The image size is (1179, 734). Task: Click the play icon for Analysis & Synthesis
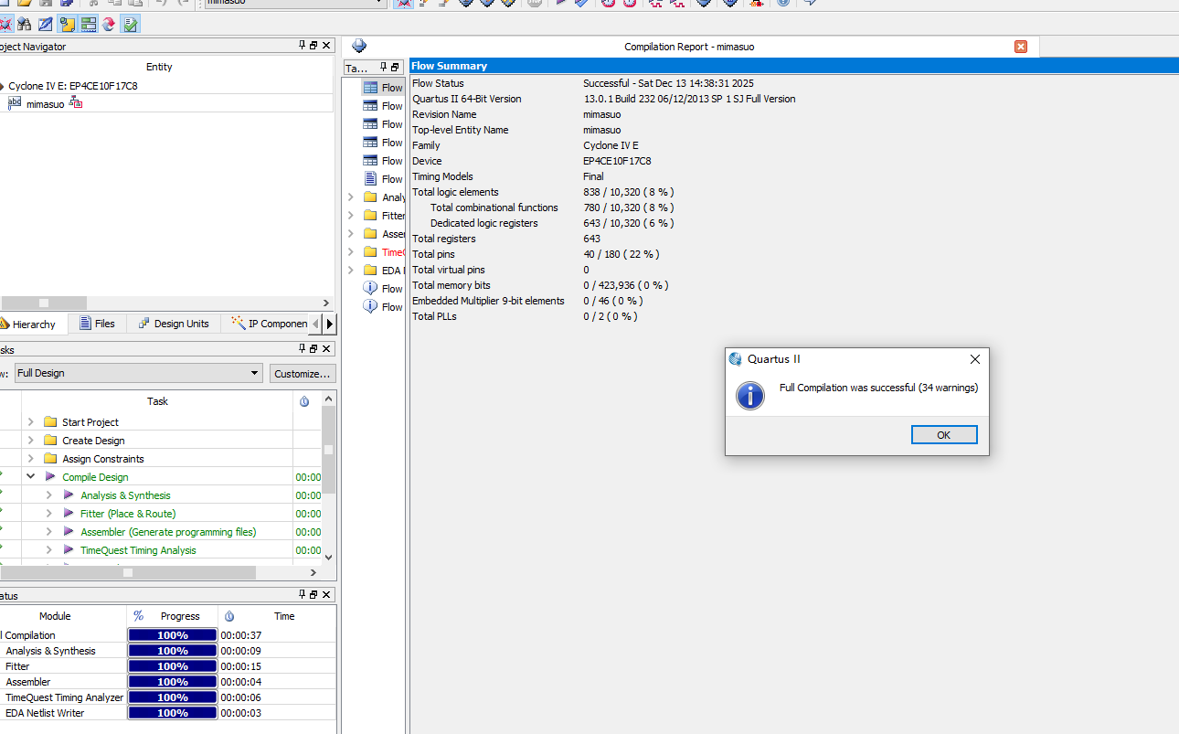(x=69, y=495)
